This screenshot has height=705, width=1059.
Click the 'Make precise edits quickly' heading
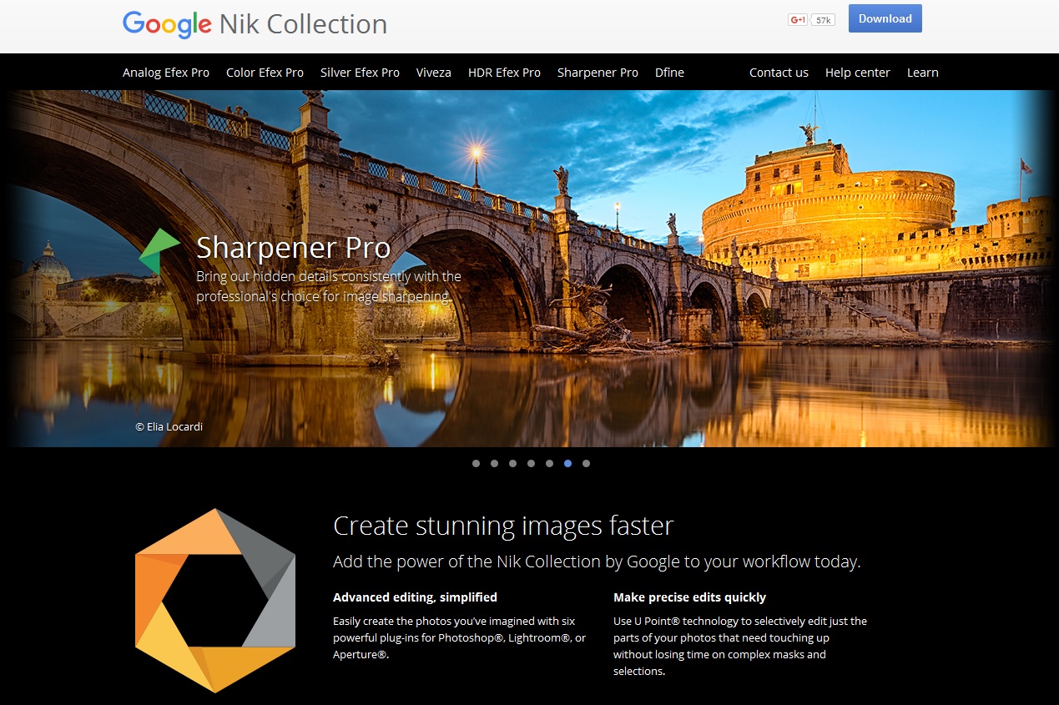(689, 597)
